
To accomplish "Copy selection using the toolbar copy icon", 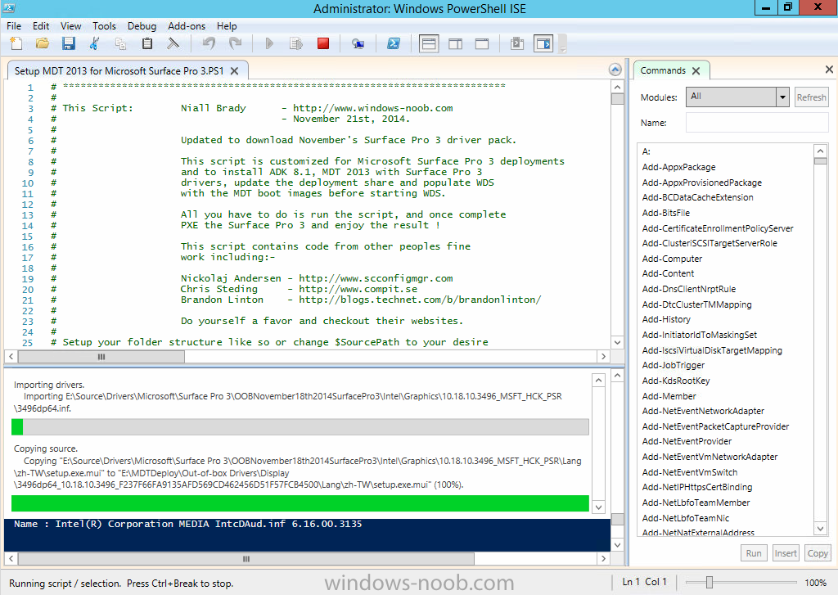I will pyautogui.click(x=121, y=43).
